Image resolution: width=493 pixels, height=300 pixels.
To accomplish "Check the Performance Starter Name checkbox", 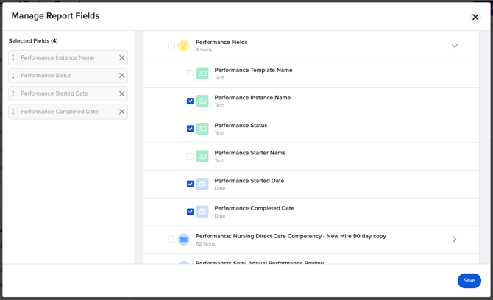I will click(190, 157).
